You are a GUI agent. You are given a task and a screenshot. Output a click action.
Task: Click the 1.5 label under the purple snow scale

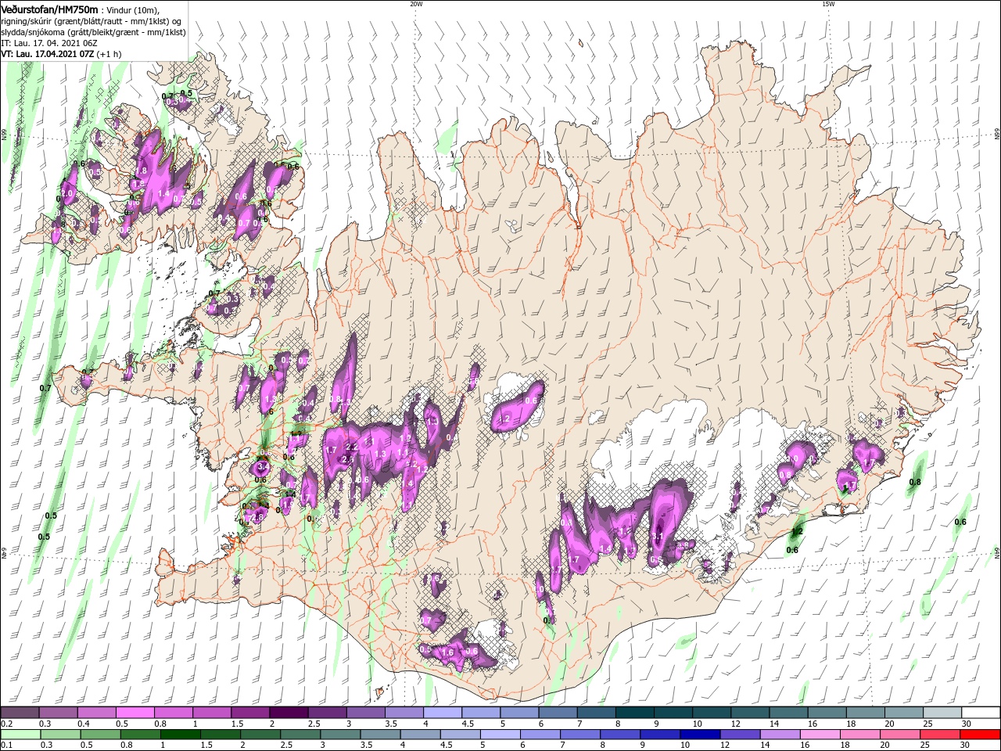237,724
